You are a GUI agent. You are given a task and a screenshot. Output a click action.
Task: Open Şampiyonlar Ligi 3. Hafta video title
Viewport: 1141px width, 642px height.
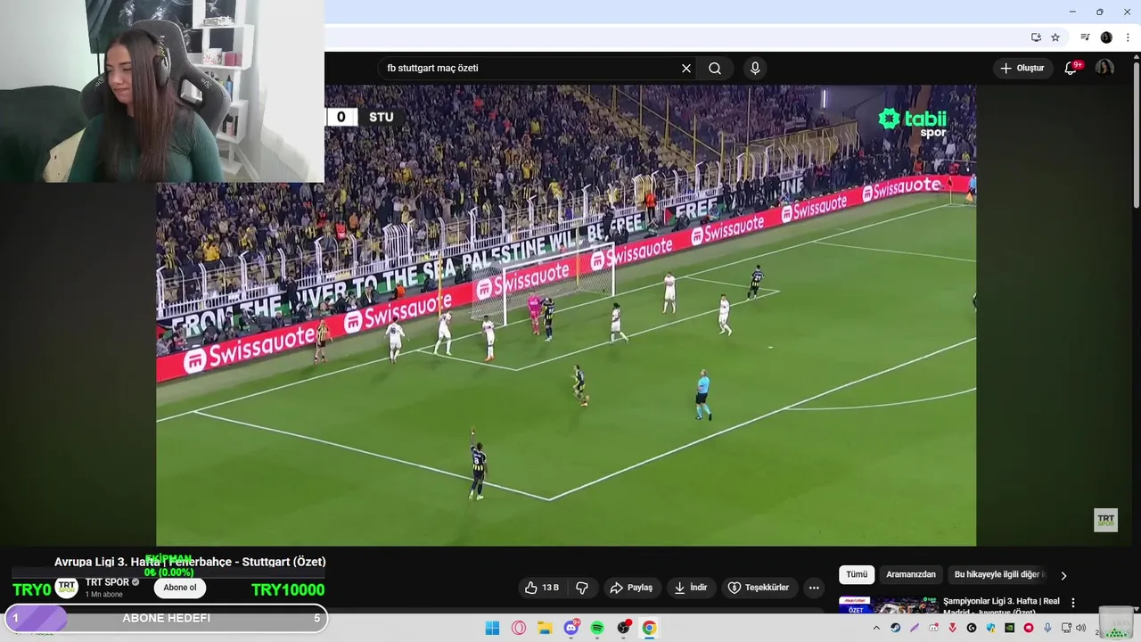point(1001,605)
